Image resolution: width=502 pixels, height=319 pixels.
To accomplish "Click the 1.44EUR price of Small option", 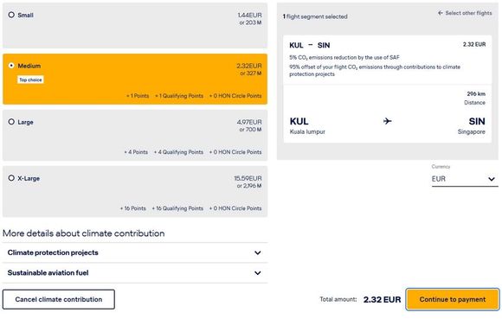I will click(x=250, y=15).
